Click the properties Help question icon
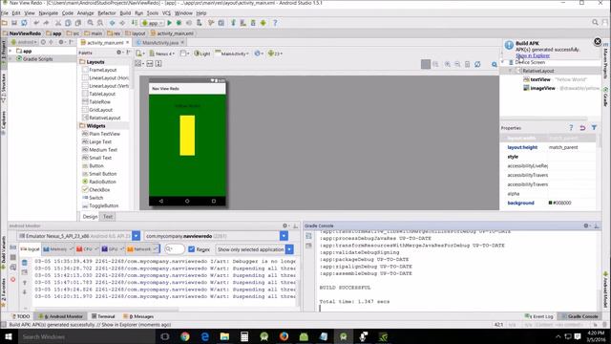Viewport: 611px width, 344px height. pyautogui.click(x=571, y=127)
